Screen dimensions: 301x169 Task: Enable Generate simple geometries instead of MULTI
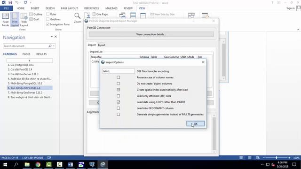(x=118, y=114)
